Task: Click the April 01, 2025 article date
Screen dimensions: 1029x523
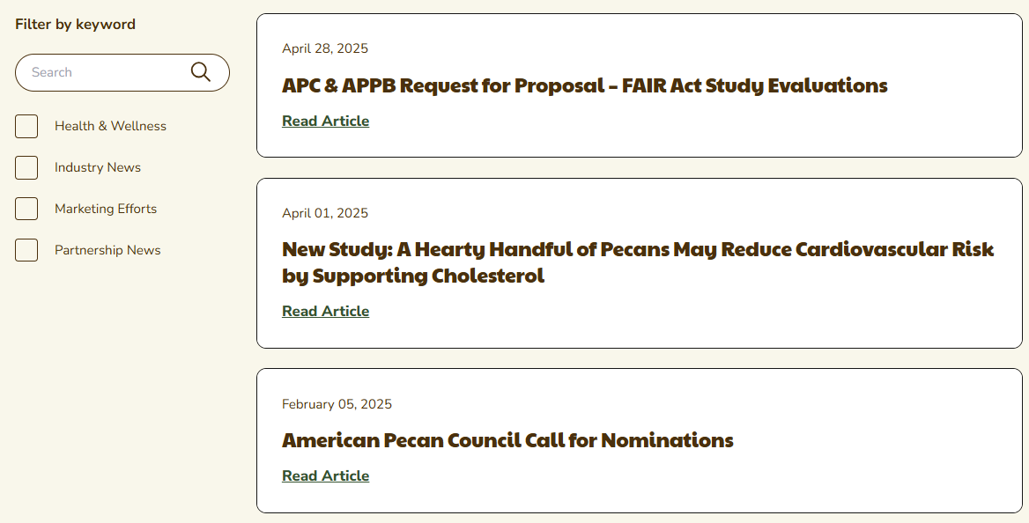Action: [x=325, y=213]
